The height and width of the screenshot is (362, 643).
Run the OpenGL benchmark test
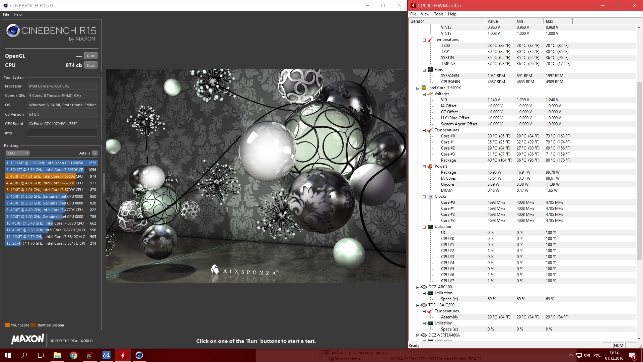[x=90, y=56]
